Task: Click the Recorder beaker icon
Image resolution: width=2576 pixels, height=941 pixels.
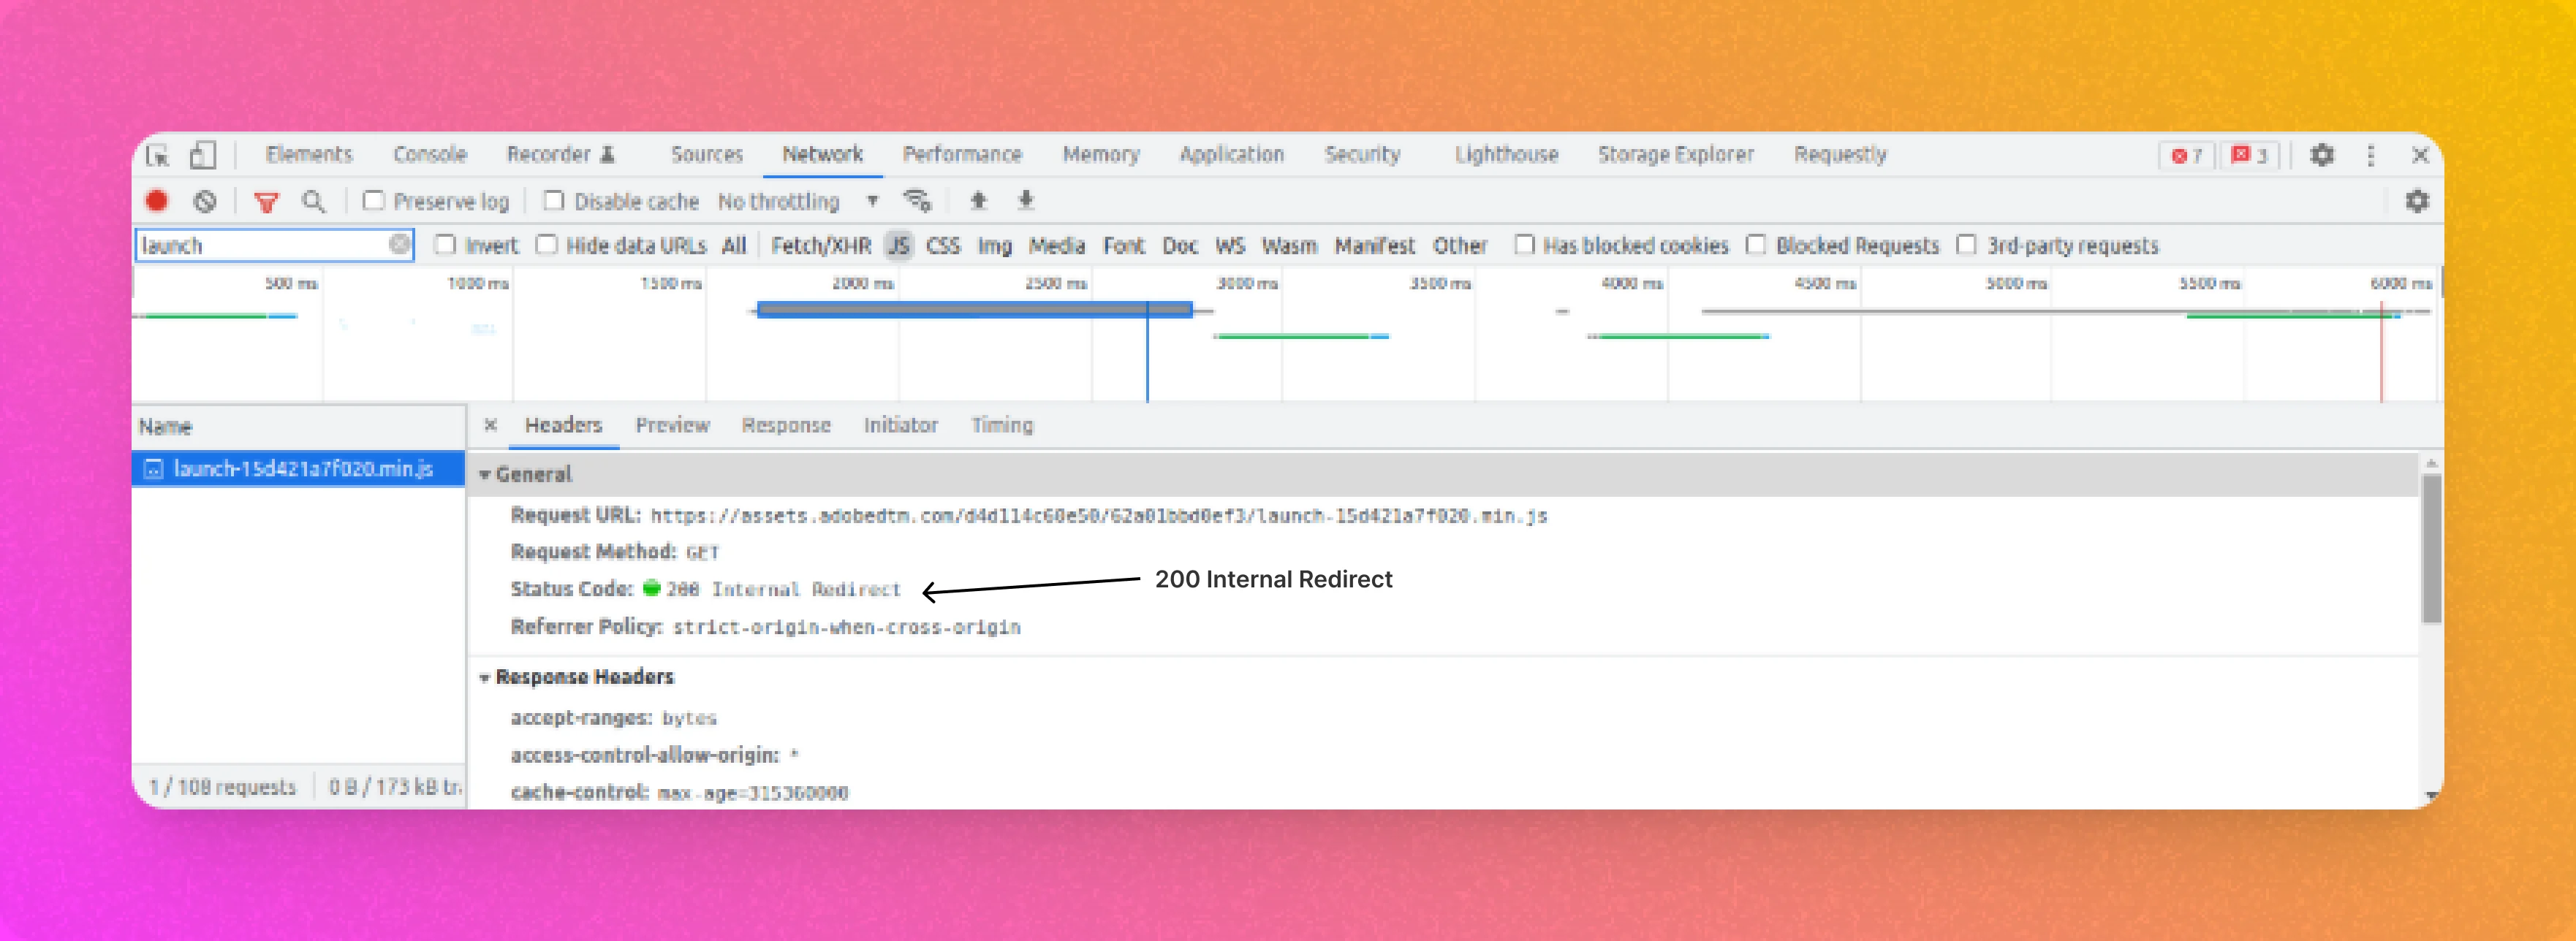Action: click(607, 155)
